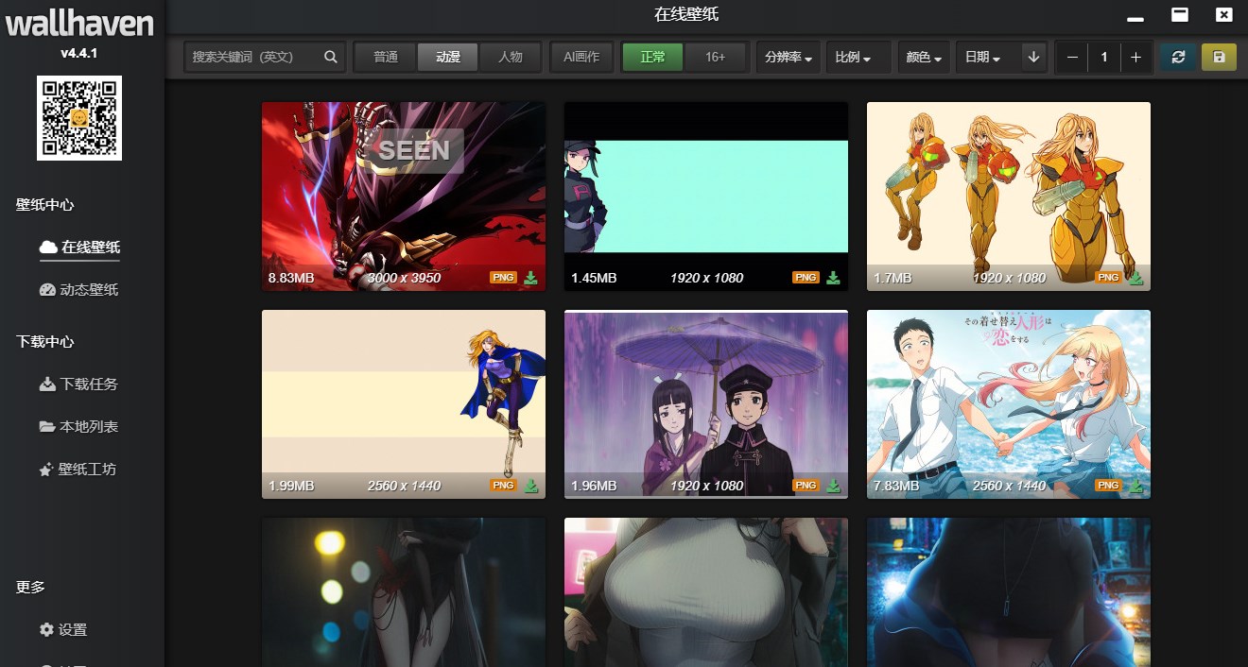1248x667 pixels.
Task: Open the 颜色 color filter
Action: (924, 57)
